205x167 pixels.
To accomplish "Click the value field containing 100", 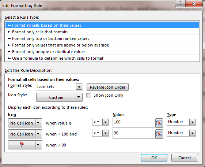I will [134, 123].
